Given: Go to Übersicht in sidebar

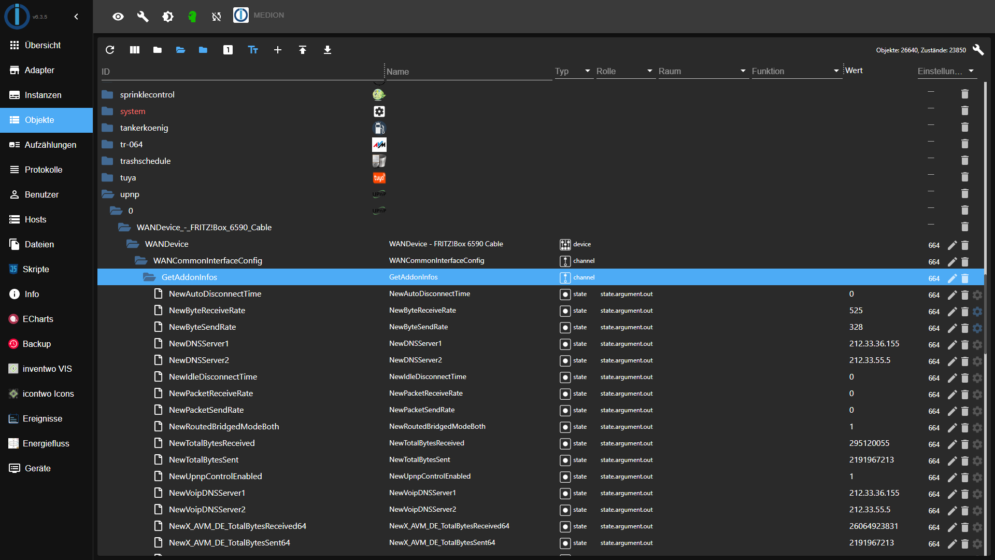Looking at the screenshot, I should (46, 45).
